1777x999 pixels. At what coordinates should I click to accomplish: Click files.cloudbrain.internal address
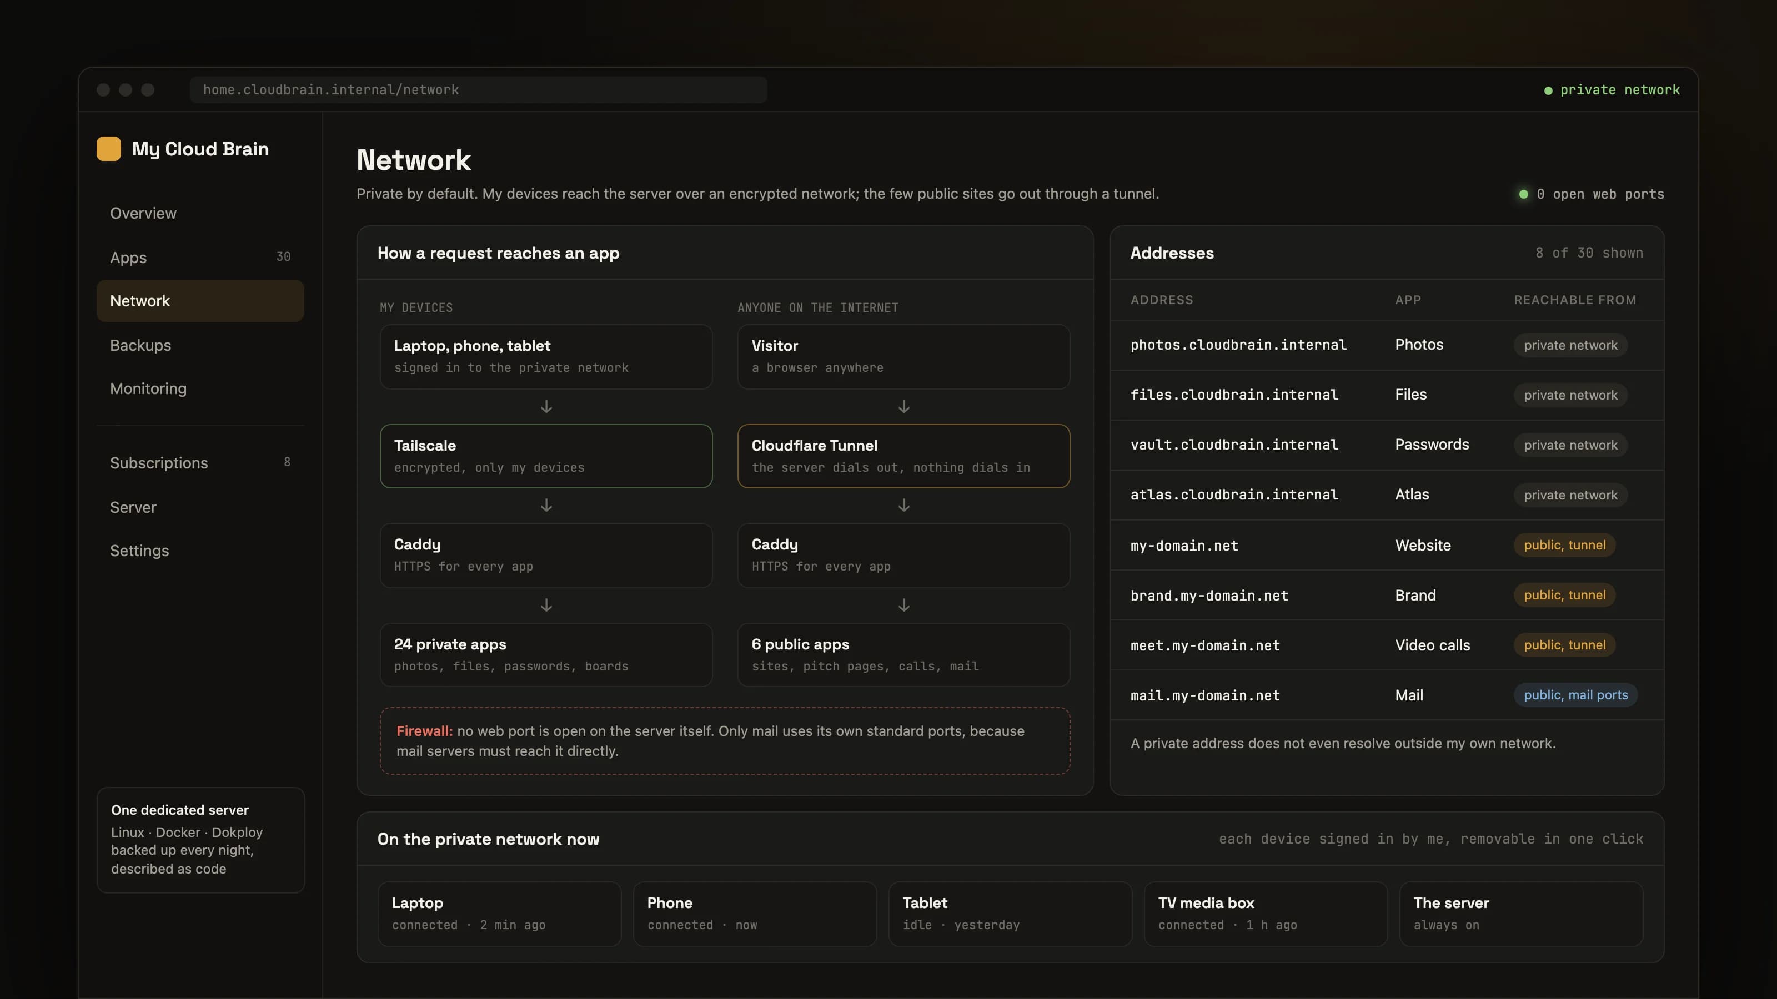(1234, 395)
